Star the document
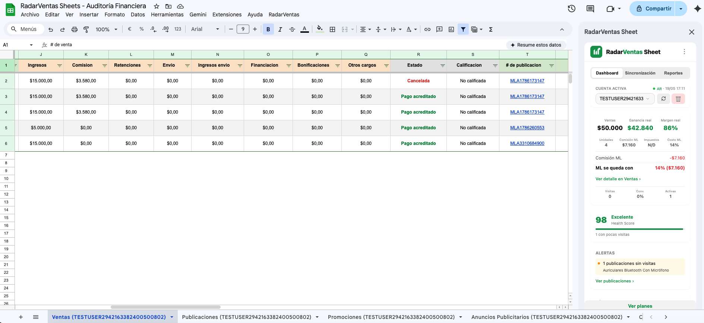 (x=157, y=6)
